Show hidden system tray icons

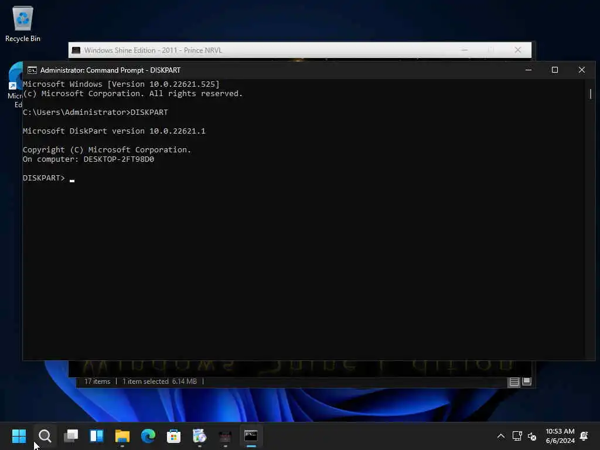[500, 436]
